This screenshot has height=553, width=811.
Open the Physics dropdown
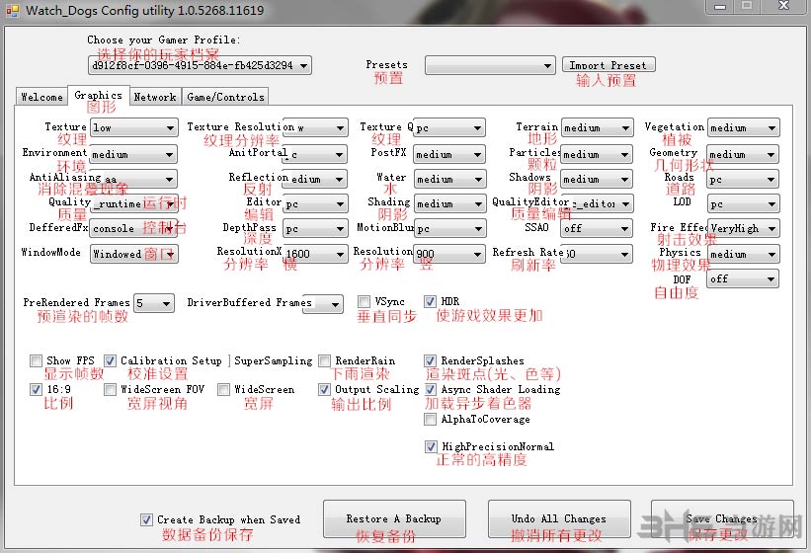tap(743, 254)
